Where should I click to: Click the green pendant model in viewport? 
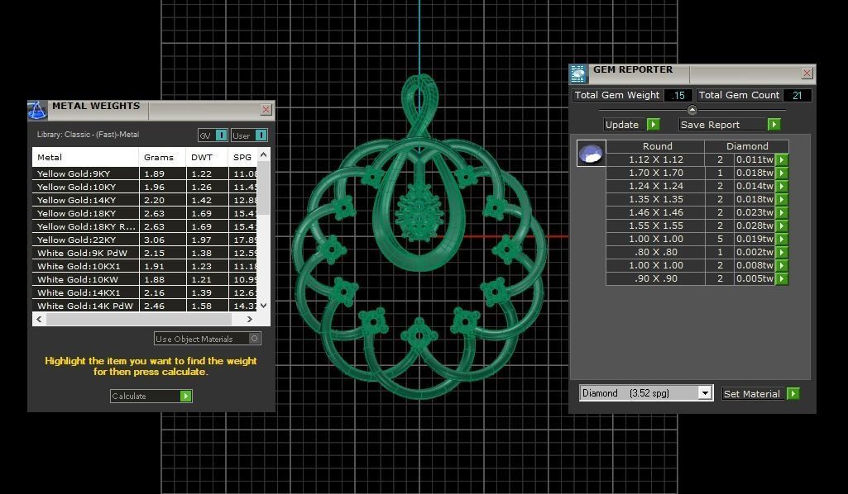(419, 238)
